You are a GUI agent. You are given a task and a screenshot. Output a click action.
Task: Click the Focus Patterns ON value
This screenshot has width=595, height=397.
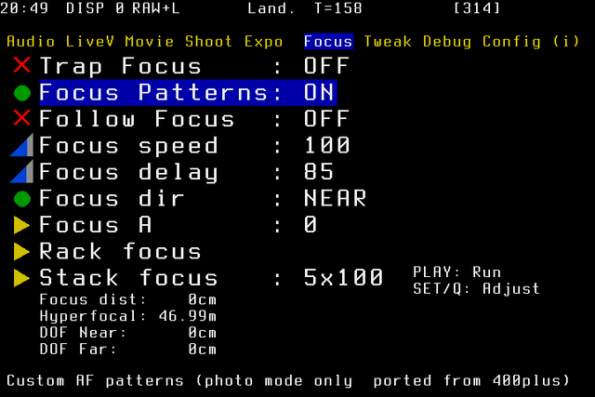319,93
